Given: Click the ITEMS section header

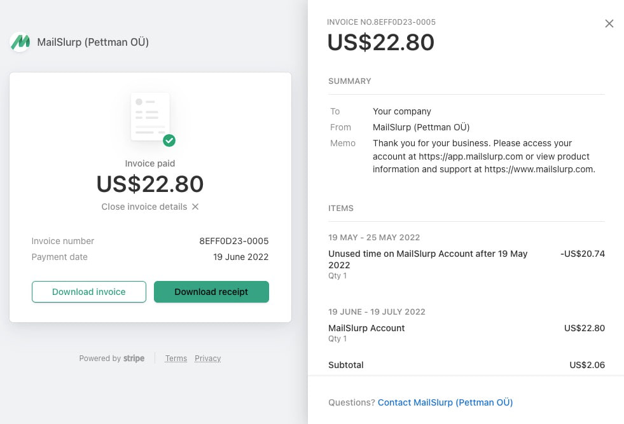Looking at the screenshot, I should point(341,208).
